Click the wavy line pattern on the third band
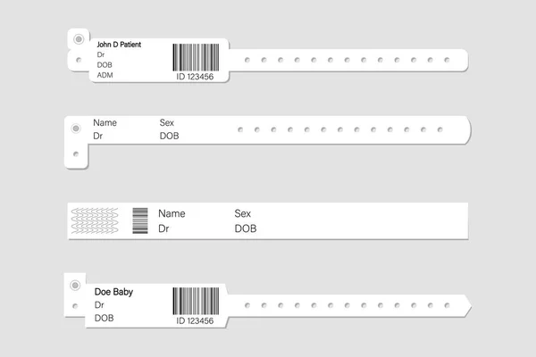536x357 pixels. pos(95,220)
